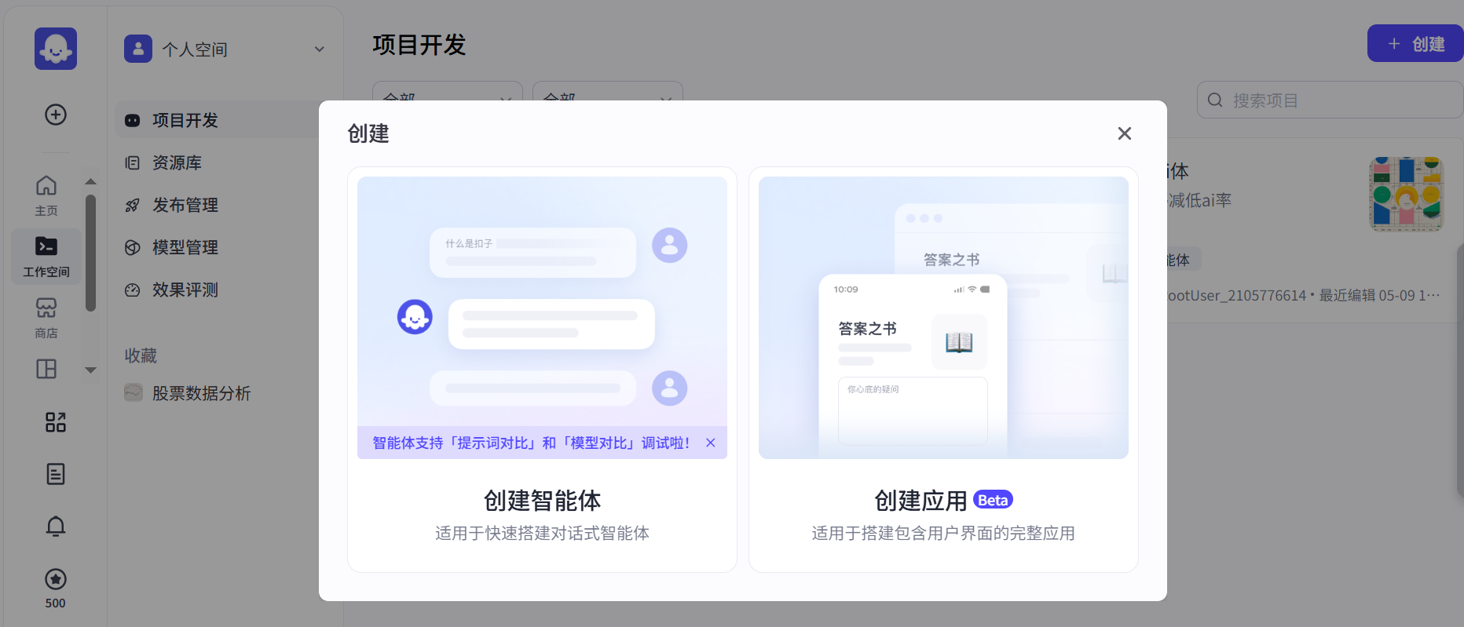Click the grid apps icon in left rail

coord(56,422)
